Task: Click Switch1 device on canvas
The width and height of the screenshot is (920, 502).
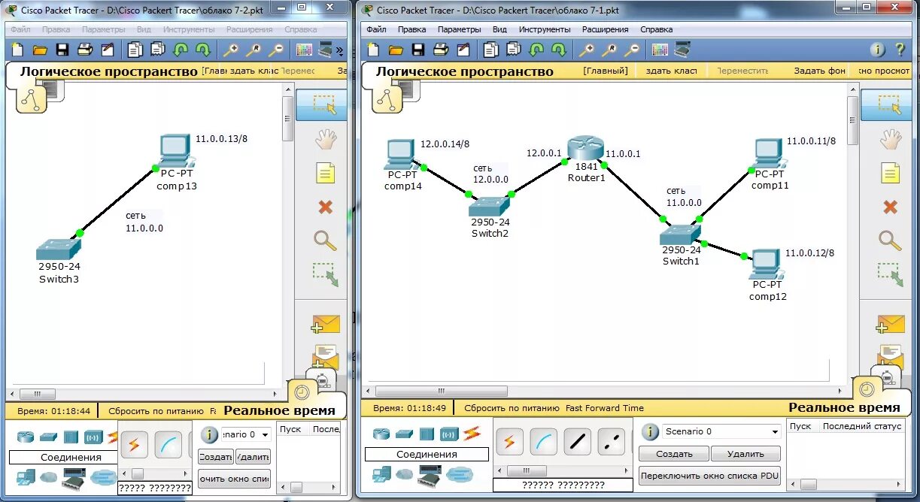Action: (681, 234)
